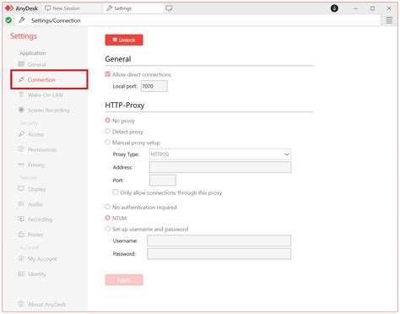Click the round black profile icon
400x314 pixels.
pos(334,8)
